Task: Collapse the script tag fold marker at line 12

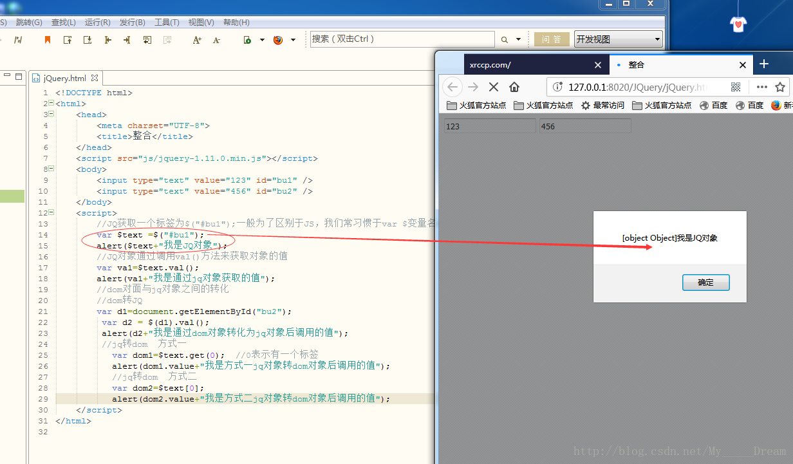Action: [51, 213]
